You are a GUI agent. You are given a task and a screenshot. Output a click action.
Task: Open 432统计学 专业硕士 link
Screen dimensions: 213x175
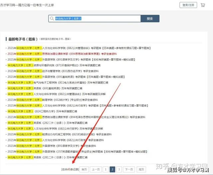coord(53,100)
